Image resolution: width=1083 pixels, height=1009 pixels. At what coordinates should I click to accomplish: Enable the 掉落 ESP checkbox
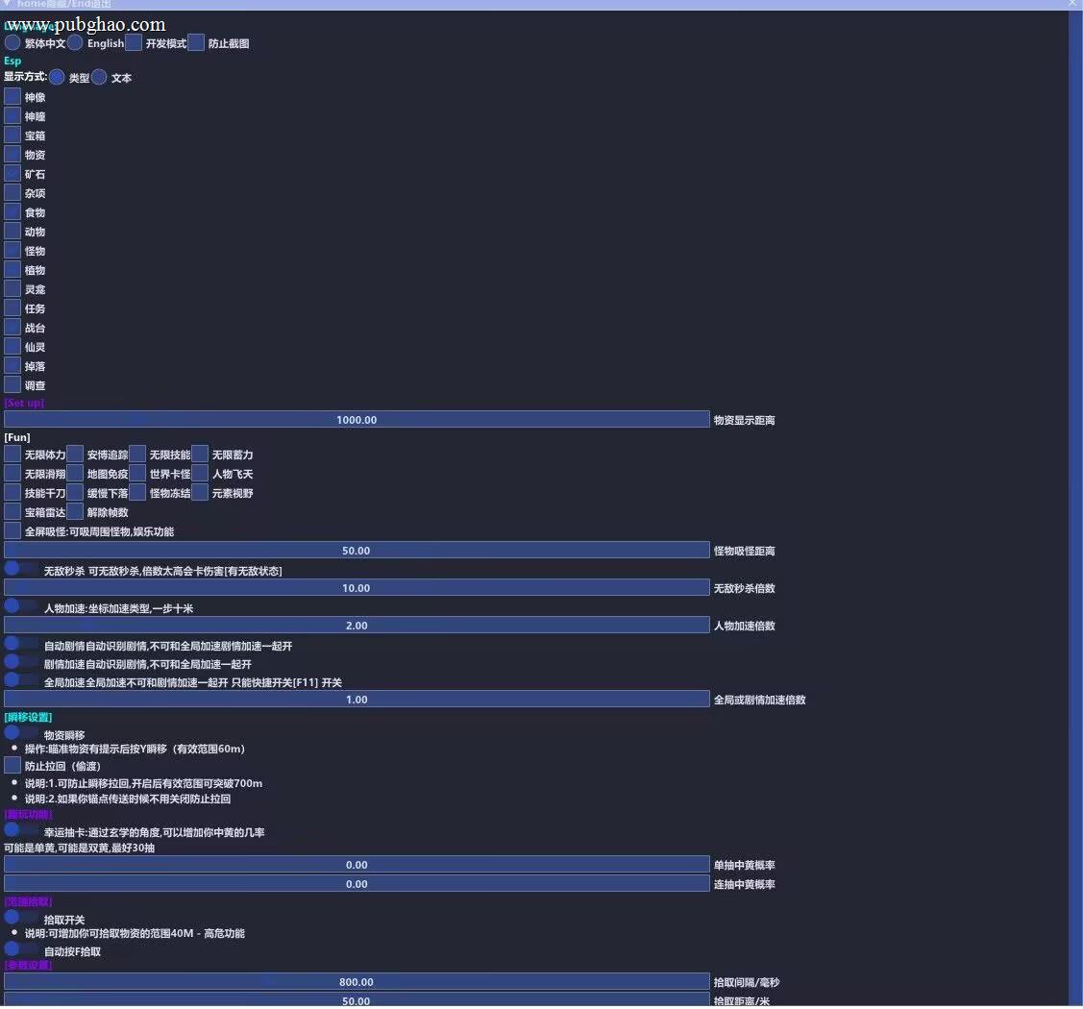[x=12, y=365]
